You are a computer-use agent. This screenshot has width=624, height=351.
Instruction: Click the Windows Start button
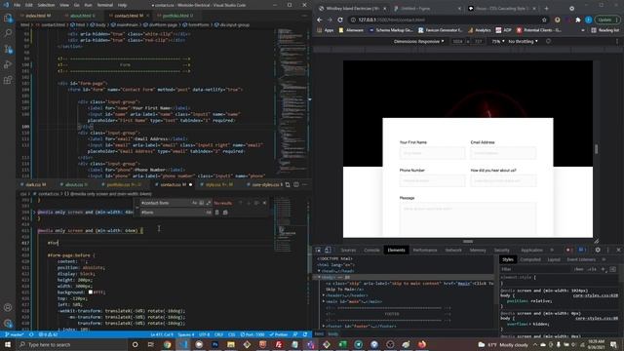tap(8, 344)
